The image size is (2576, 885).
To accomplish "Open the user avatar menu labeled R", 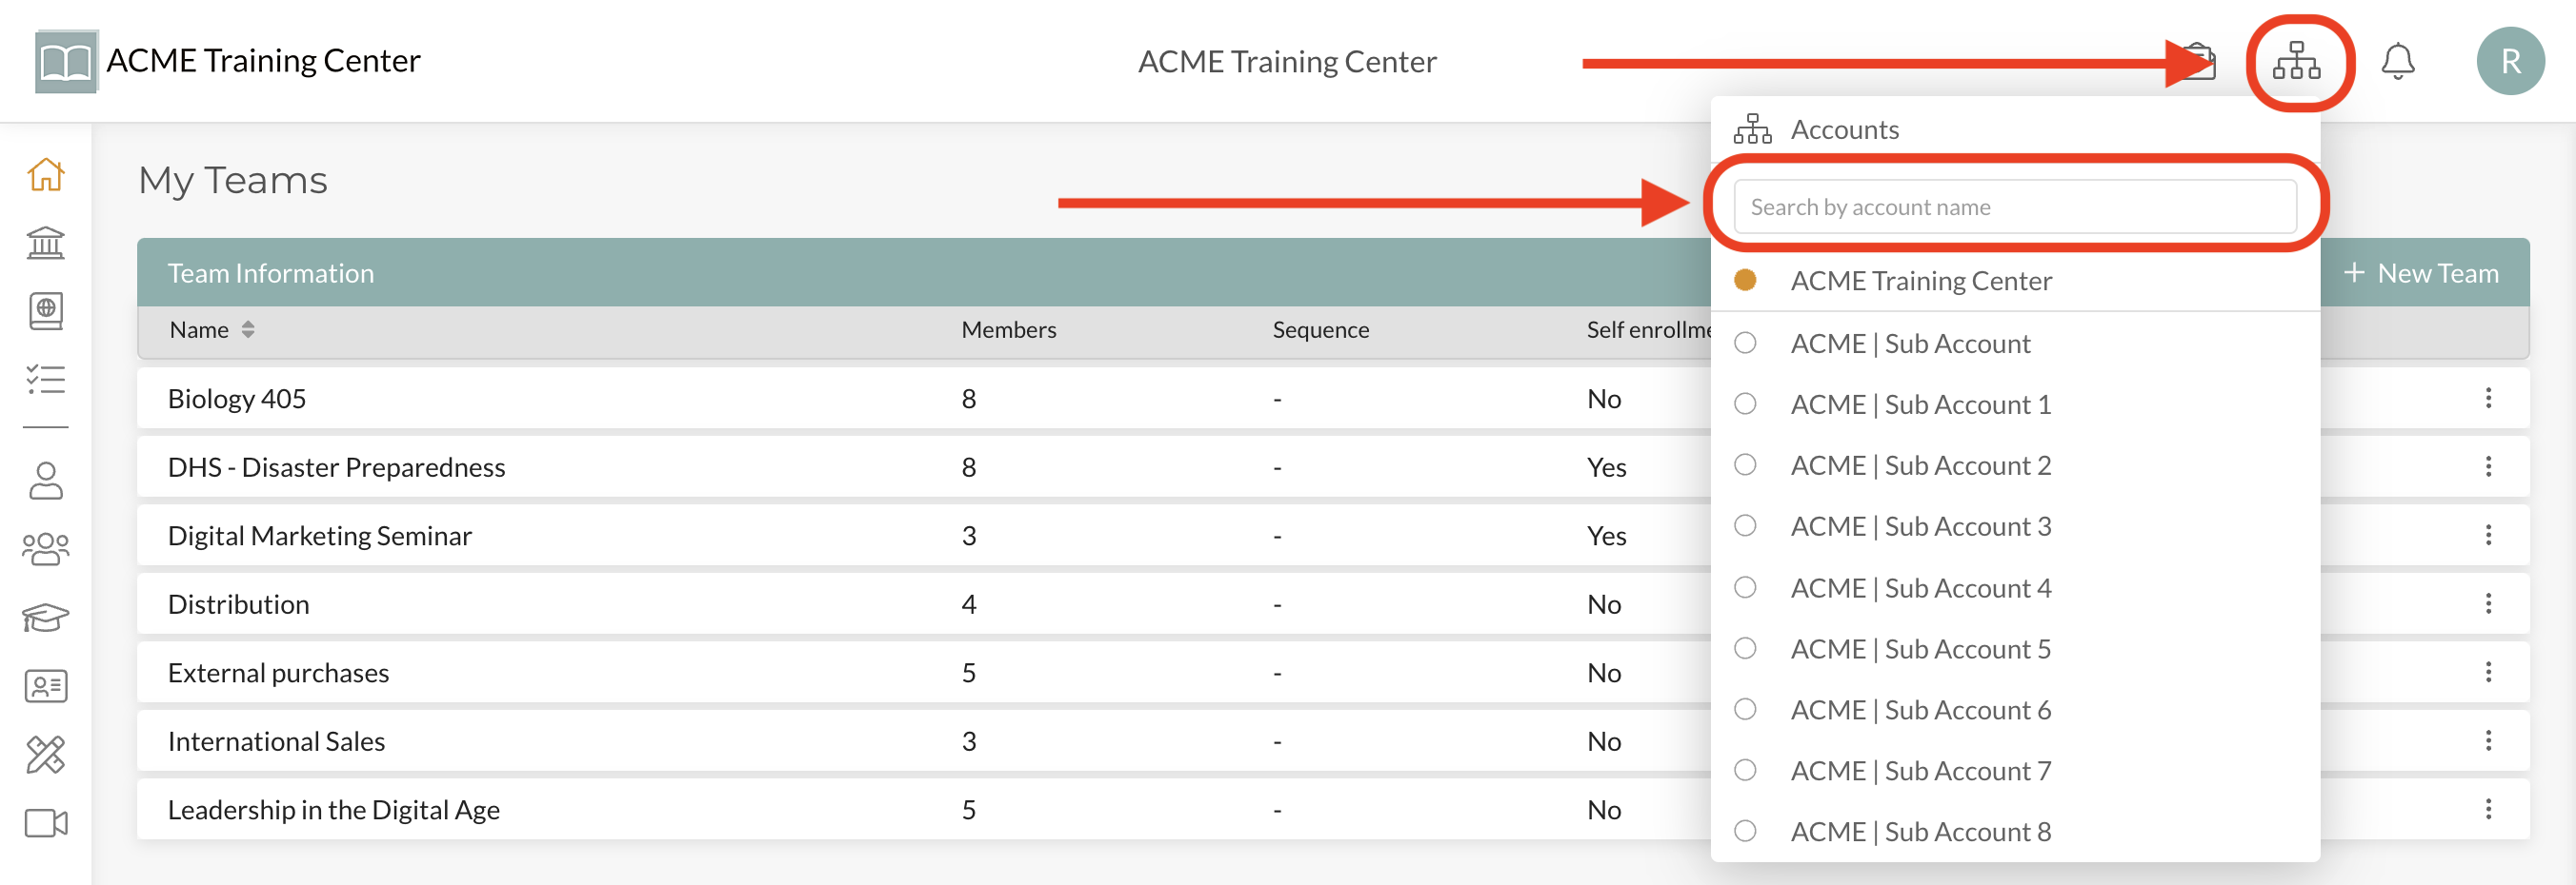I will pyautogui.click(x=2509, y=62).
